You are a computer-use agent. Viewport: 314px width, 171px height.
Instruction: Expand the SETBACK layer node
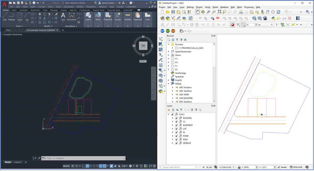[173, 143]
